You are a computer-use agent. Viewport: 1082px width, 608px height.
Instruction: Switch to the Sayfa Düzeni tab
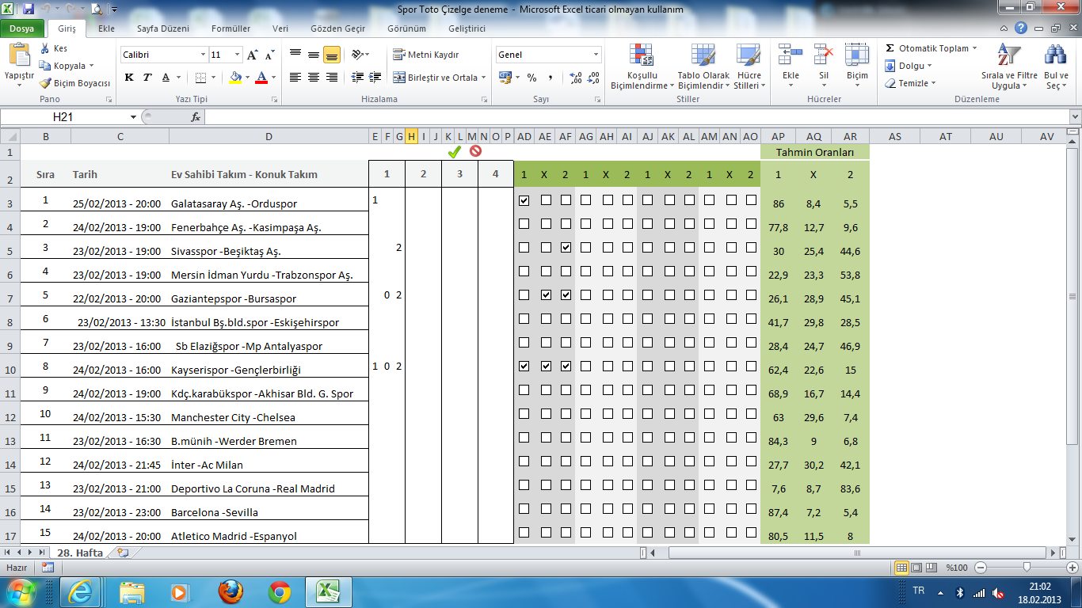click(163, 28)
